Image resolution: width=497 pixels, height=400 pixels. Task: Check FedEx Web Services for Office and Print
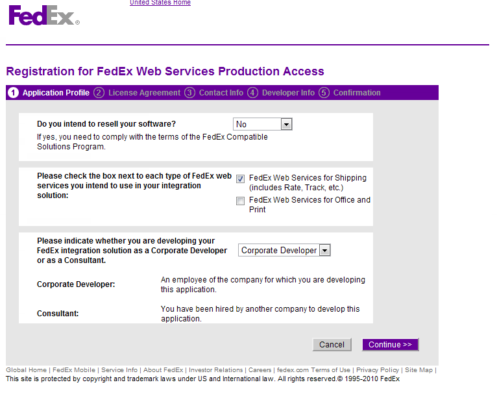[240, 201]
